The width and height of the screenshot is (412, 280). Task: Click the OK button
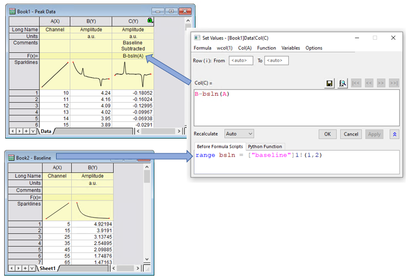[327, 134]
